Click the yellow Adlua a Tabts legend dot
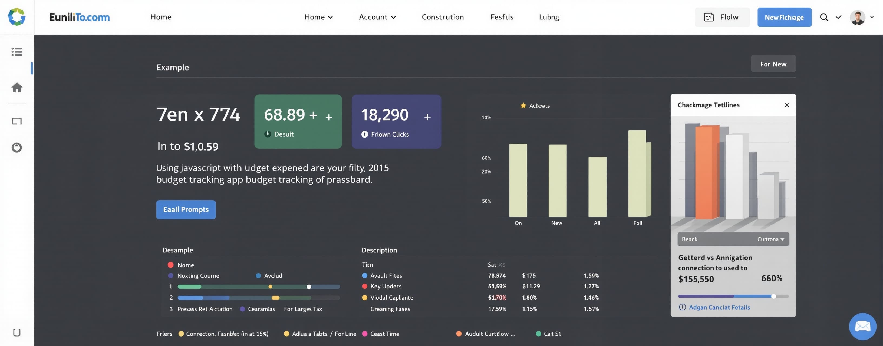 point(286,333)
